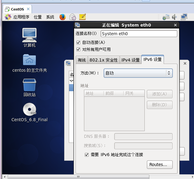
Task: Close the CentOS VM tab
Action: point(28,9)
